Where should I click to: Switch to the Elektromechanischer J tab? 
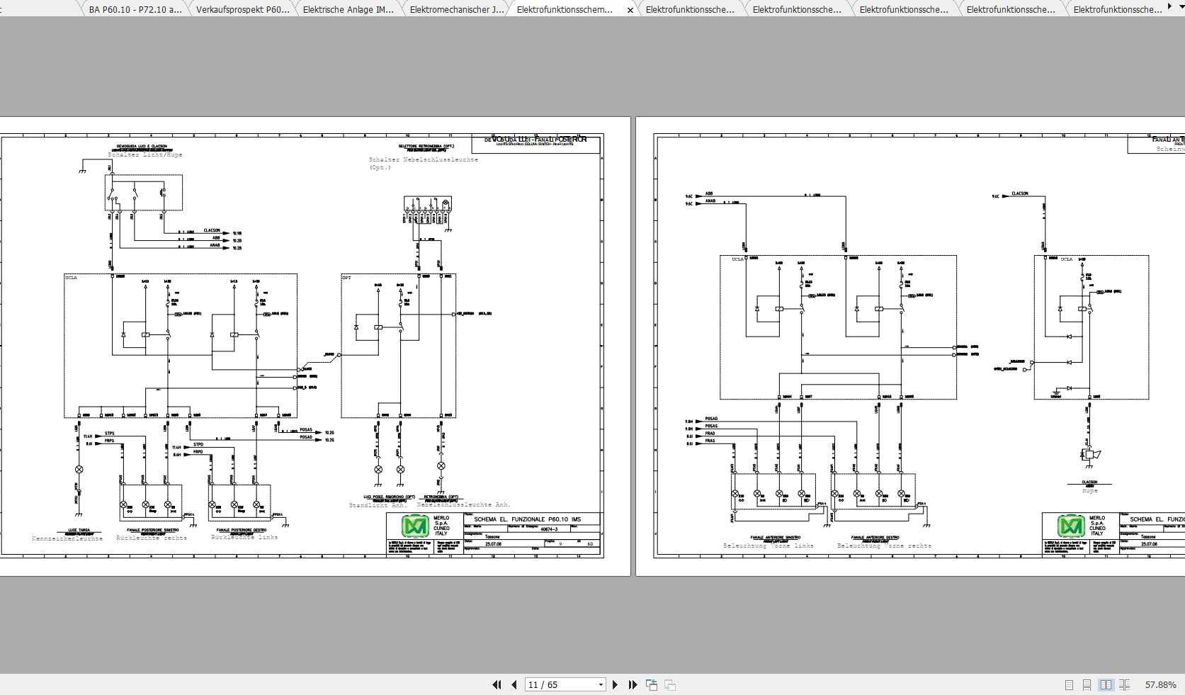[x=457, y=10]
